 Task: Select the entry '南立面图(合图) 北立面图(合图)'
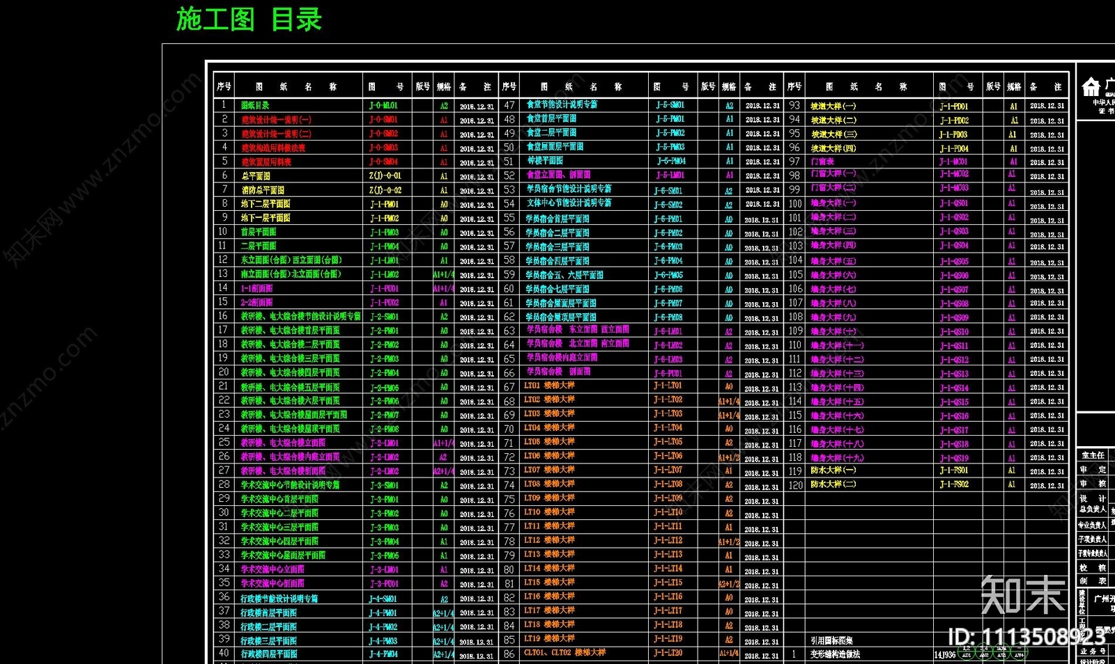coord(291,274)
